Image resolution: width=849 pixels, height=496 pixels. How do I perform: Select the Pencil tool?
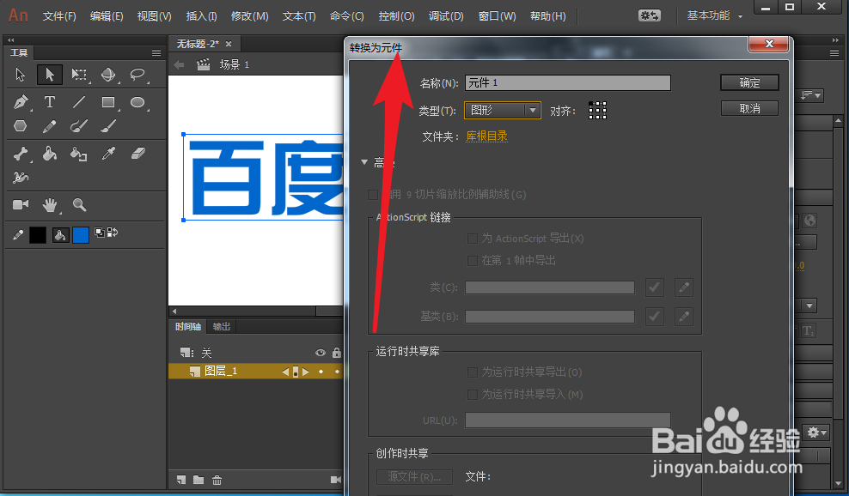click(x=49, y=126)
